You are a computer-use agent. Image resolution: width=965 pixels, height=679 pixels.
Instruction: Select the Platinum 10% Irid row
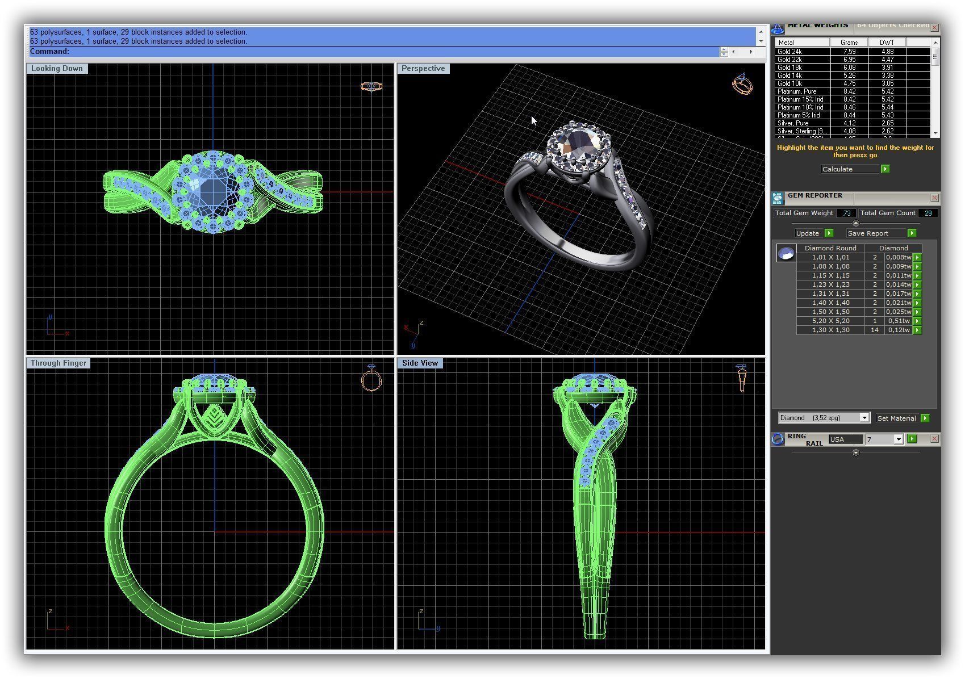853,107
